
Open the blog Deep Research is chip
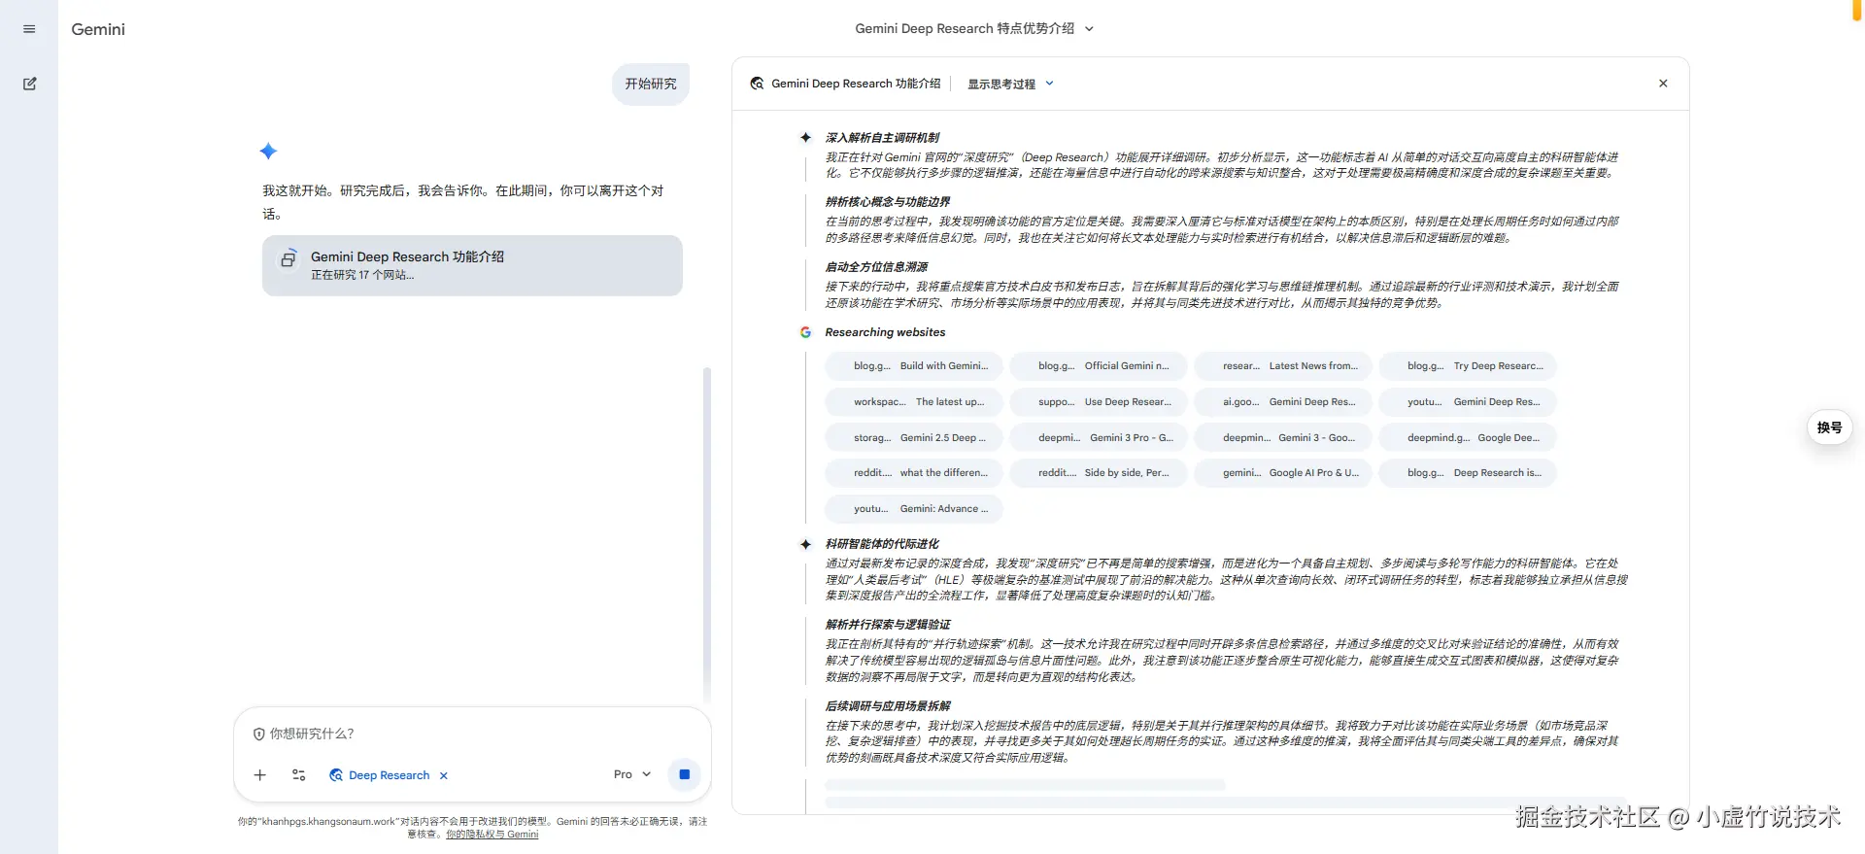(1468, 473)
